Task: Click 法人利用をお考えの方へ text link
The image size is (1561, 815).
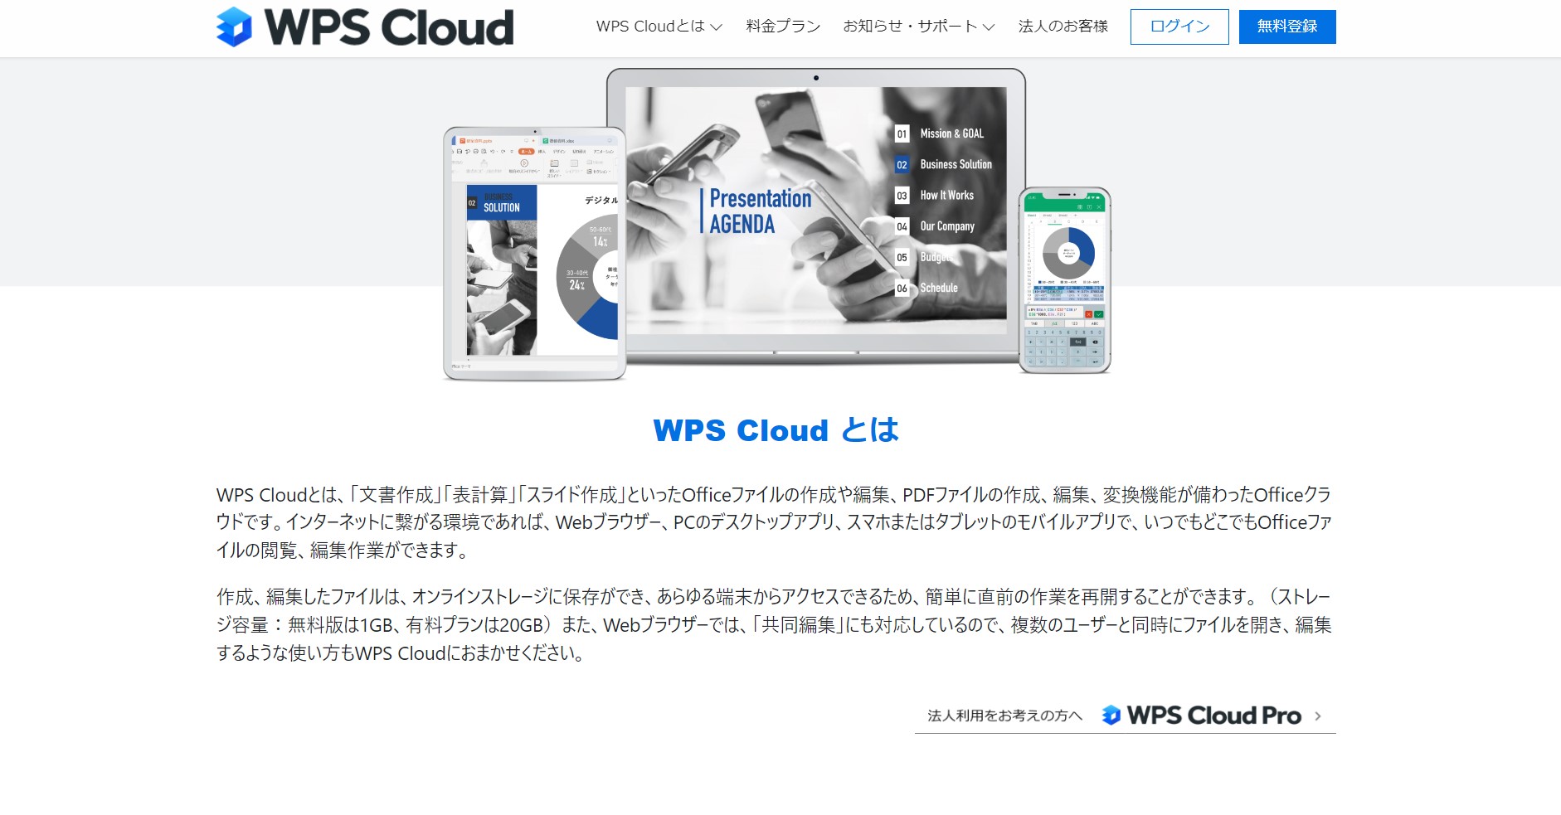Action: (1004, 716)
